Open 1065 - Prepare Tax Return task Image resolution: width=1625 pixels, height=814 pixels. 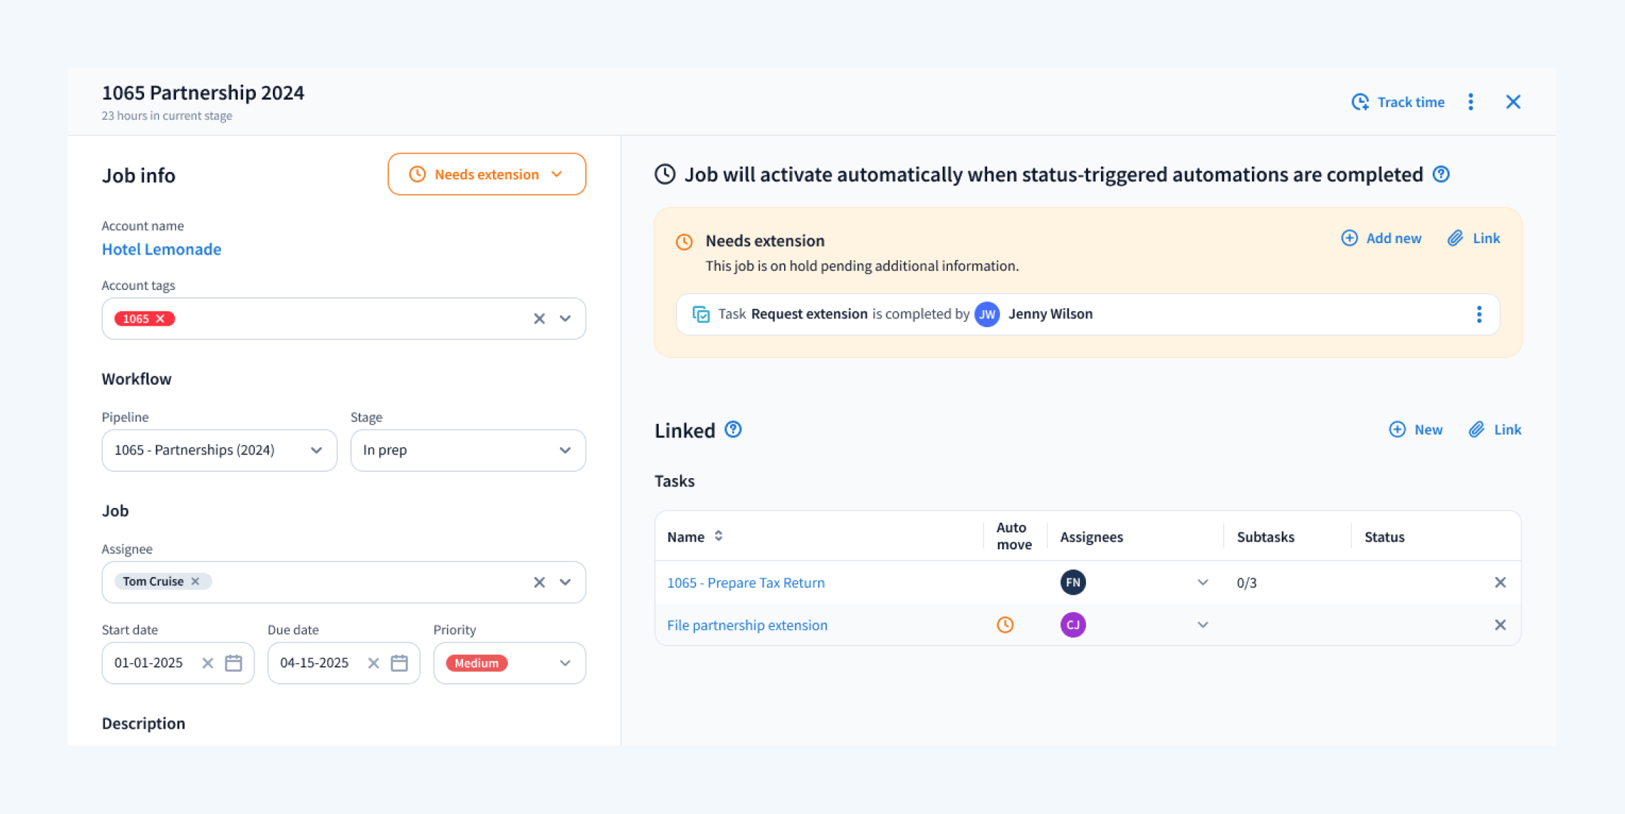(746, 583)
